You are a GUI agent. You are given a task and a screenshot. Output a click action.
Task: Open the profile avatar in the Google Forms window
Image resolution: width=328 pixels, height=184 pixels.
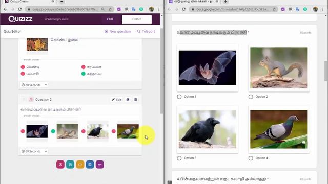(316, 9)
